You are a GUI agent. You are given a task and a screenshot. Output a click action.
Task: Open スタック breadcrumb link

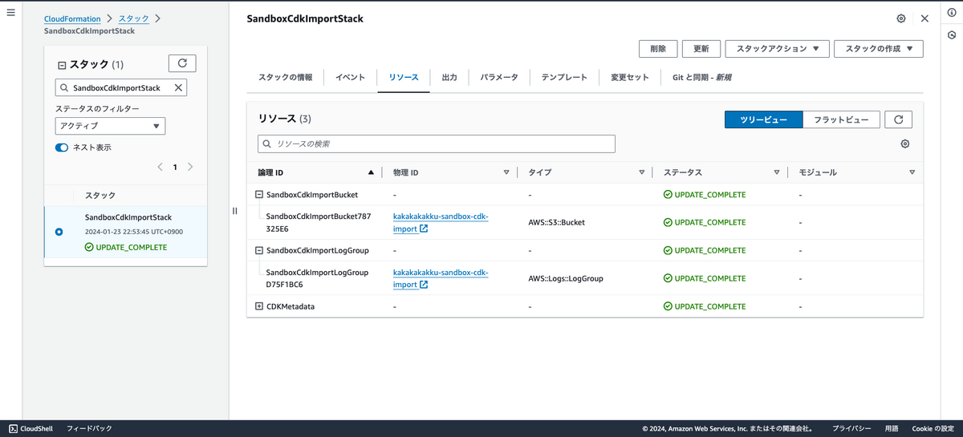tap(133, 18)
